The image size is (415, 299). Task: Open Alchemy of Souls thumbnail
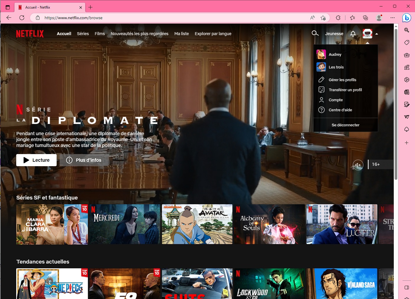coord(270,224)
